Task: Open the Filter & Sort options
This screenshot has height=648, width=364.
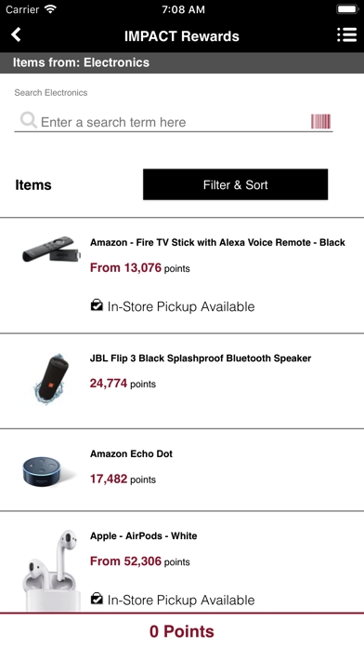Action: click(x=235, y=184)
